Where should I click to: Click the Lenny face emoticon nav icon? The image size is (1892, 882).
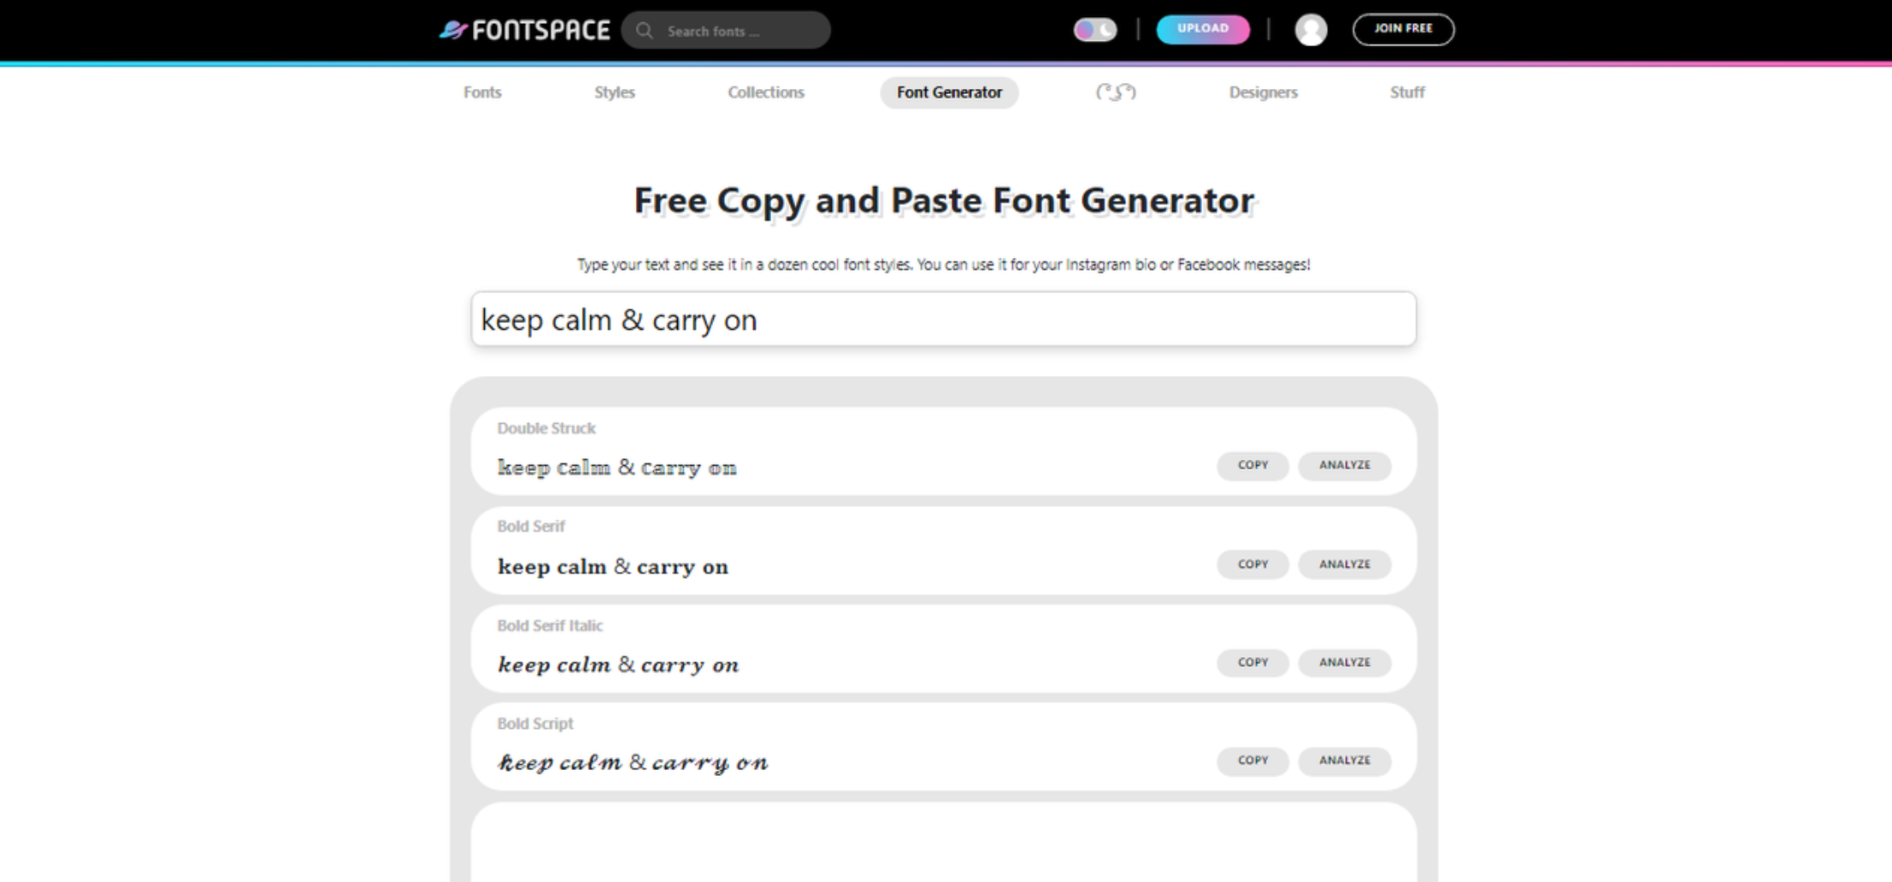click(1115, 92)
